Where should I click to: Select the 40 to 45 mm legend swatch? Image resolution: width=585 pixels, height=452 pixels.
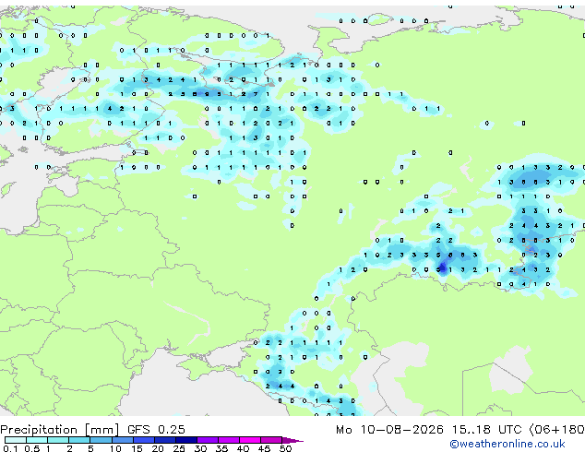point(250,440)
